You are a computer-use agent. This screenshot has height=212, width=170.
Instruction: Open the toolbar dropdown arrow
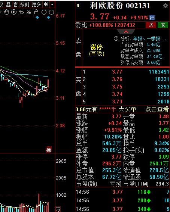[52, 4]
